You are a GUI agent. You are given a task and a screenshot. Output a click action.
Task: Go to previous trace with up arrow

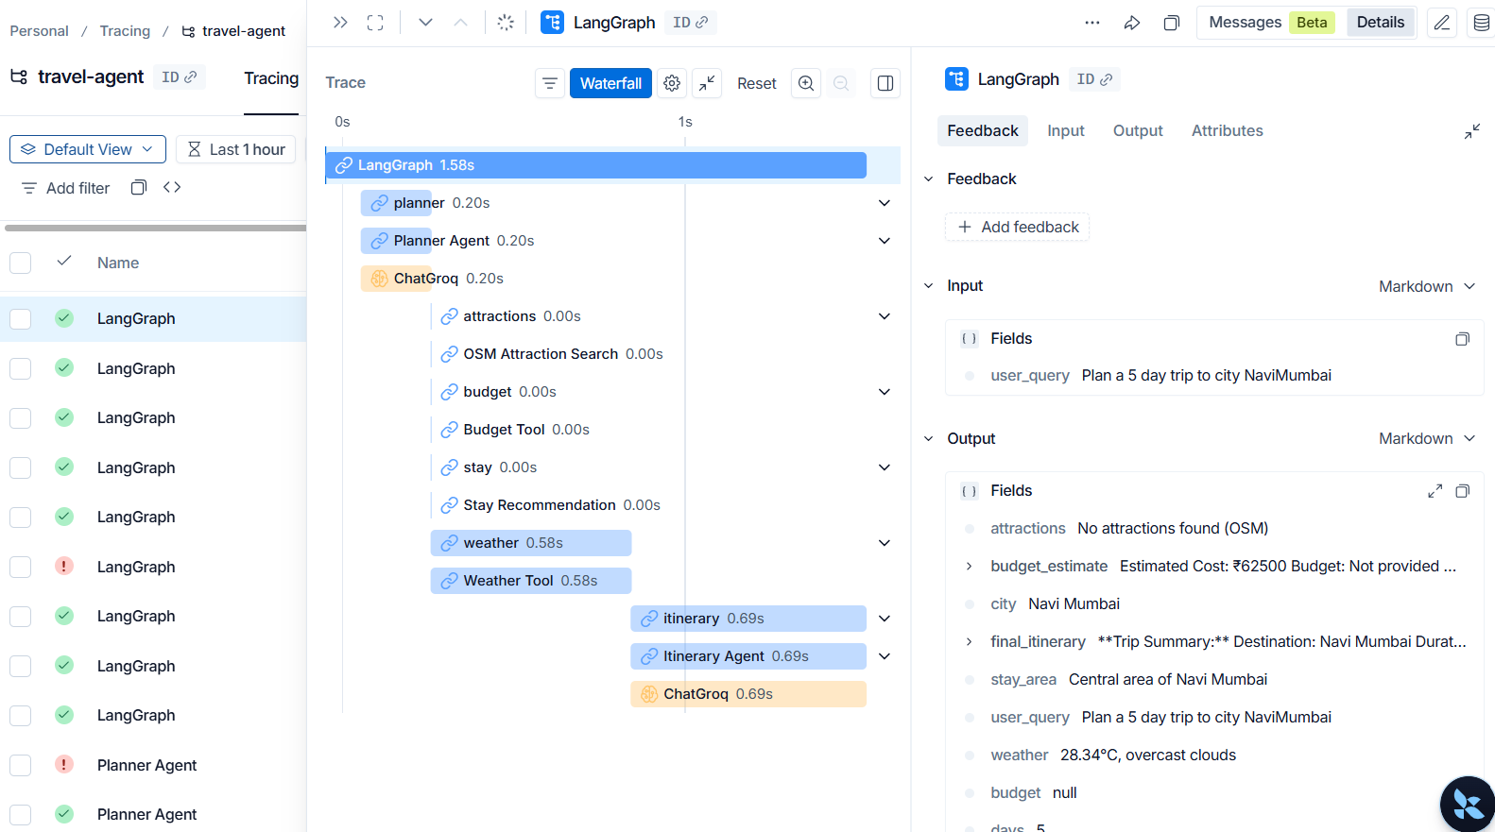coord(460,23)
